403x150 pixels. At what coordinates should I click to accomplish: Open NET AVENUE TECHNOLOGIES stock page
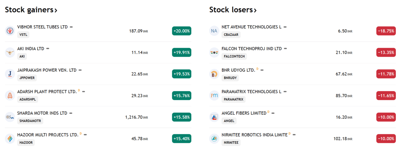pyautogui.click(x=251, y=27)
